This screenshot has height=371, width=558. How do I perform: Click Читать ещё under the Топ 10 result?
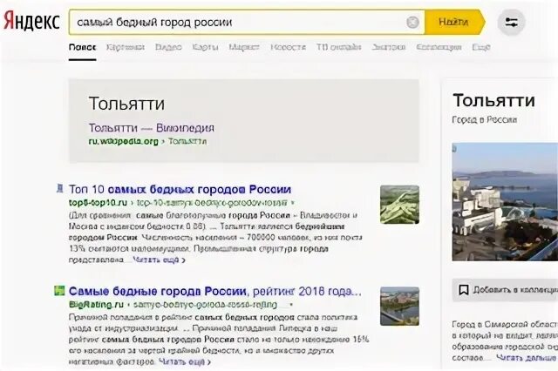159,260
